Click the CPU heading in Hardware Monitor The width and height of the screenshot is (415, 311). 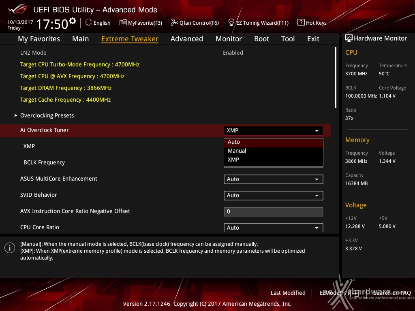click(x=351, y=52)
